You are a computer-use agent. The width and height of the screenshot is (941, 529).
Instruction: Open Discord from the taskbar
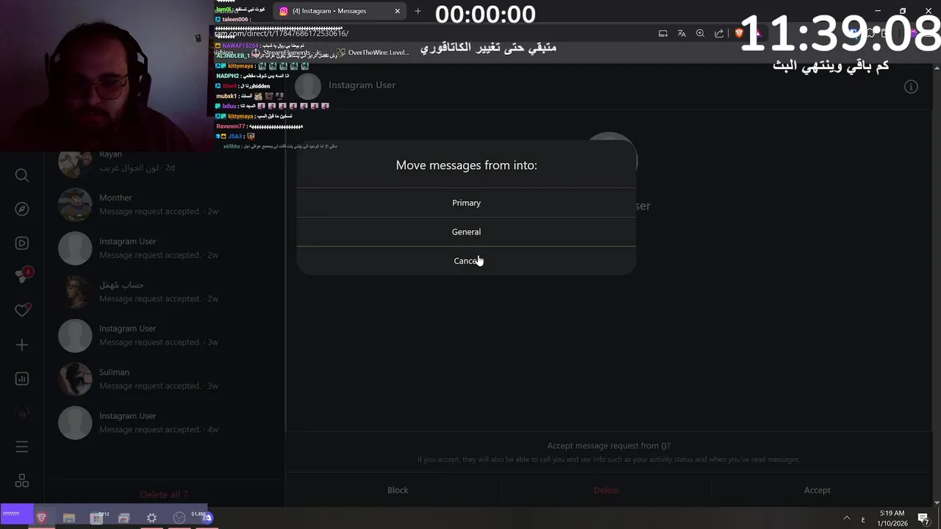pyautogui.click(x=207, y=518)
